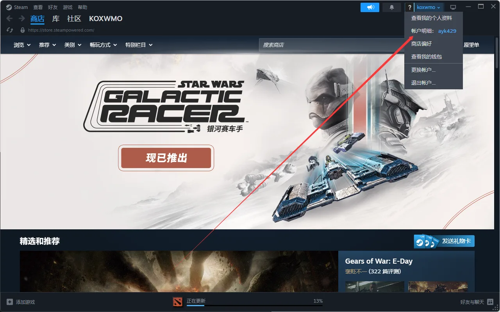The image size is (500, 312).
Task: Select 商店偏好 in the account menu
Action: point(434,44)
